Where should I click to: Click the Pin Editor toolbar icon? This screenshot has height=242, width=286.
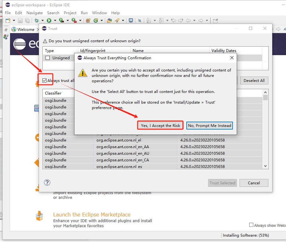[215, 21]
